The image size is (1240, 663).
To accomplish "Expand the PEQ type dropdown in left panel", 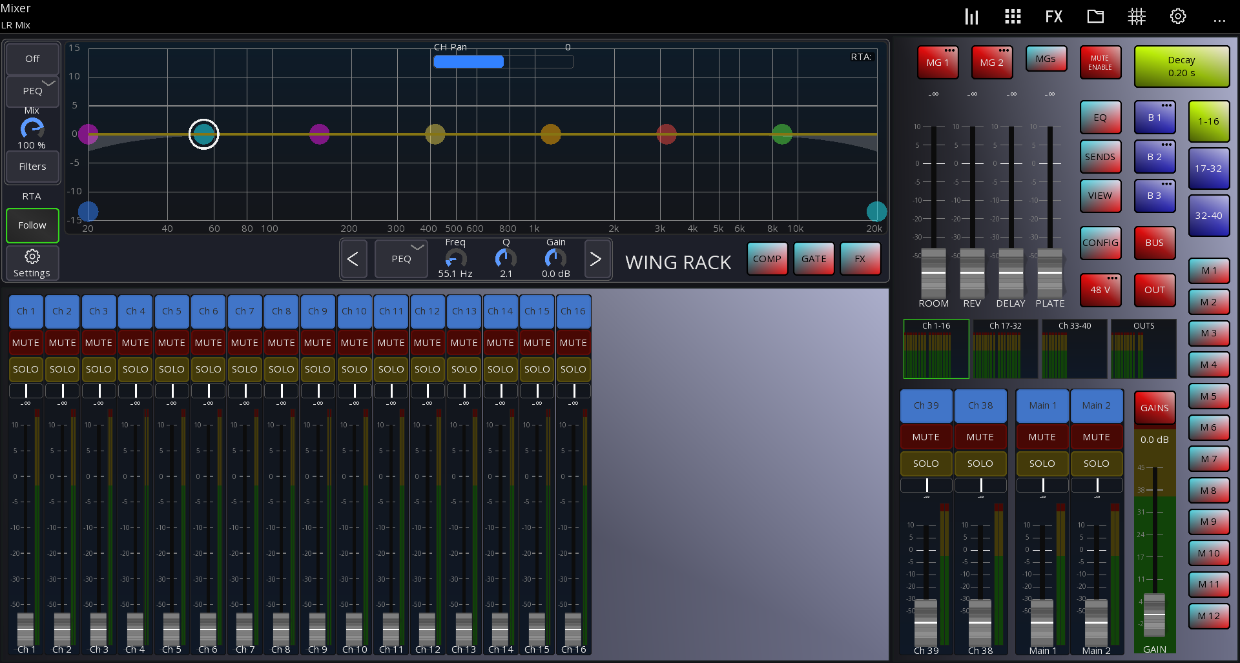I will click(32, 91).
